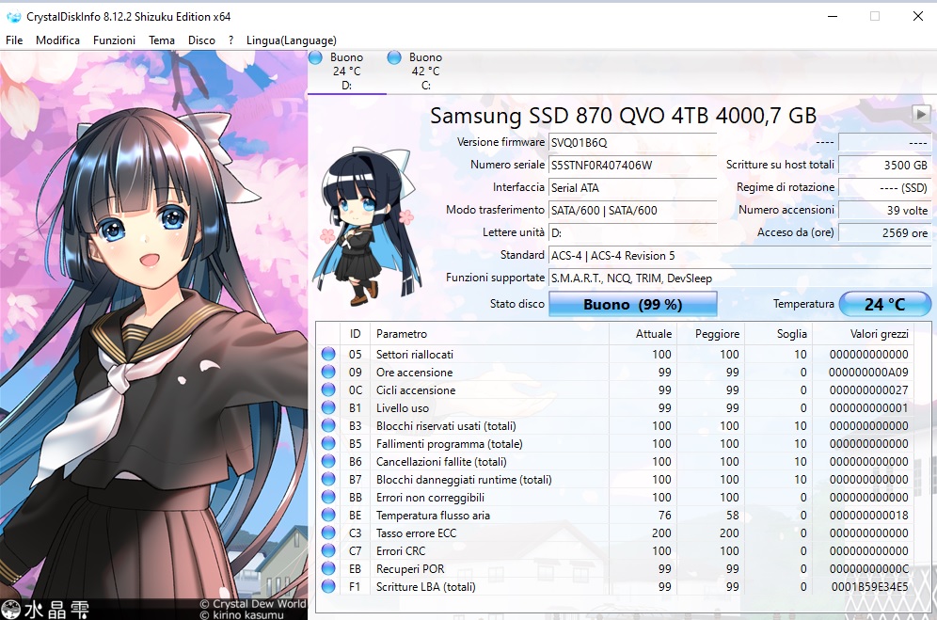Click the status orb for Livello uso
Viewport: 937px width, 620px height.
point(328,407)
